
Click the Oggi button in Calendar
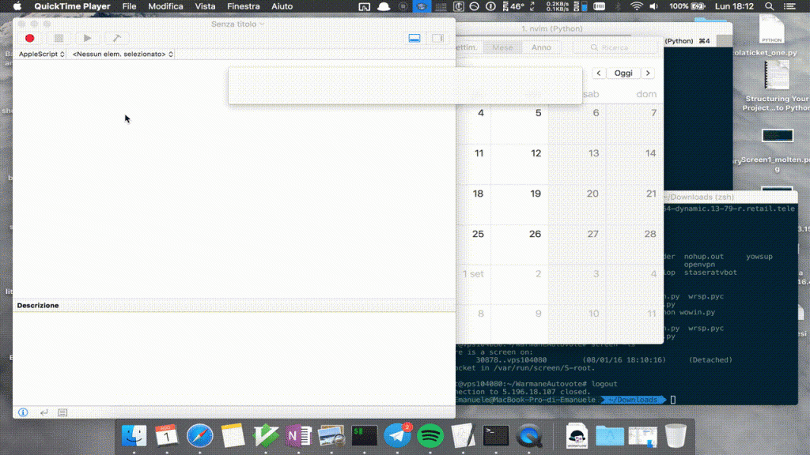(623, 73)
